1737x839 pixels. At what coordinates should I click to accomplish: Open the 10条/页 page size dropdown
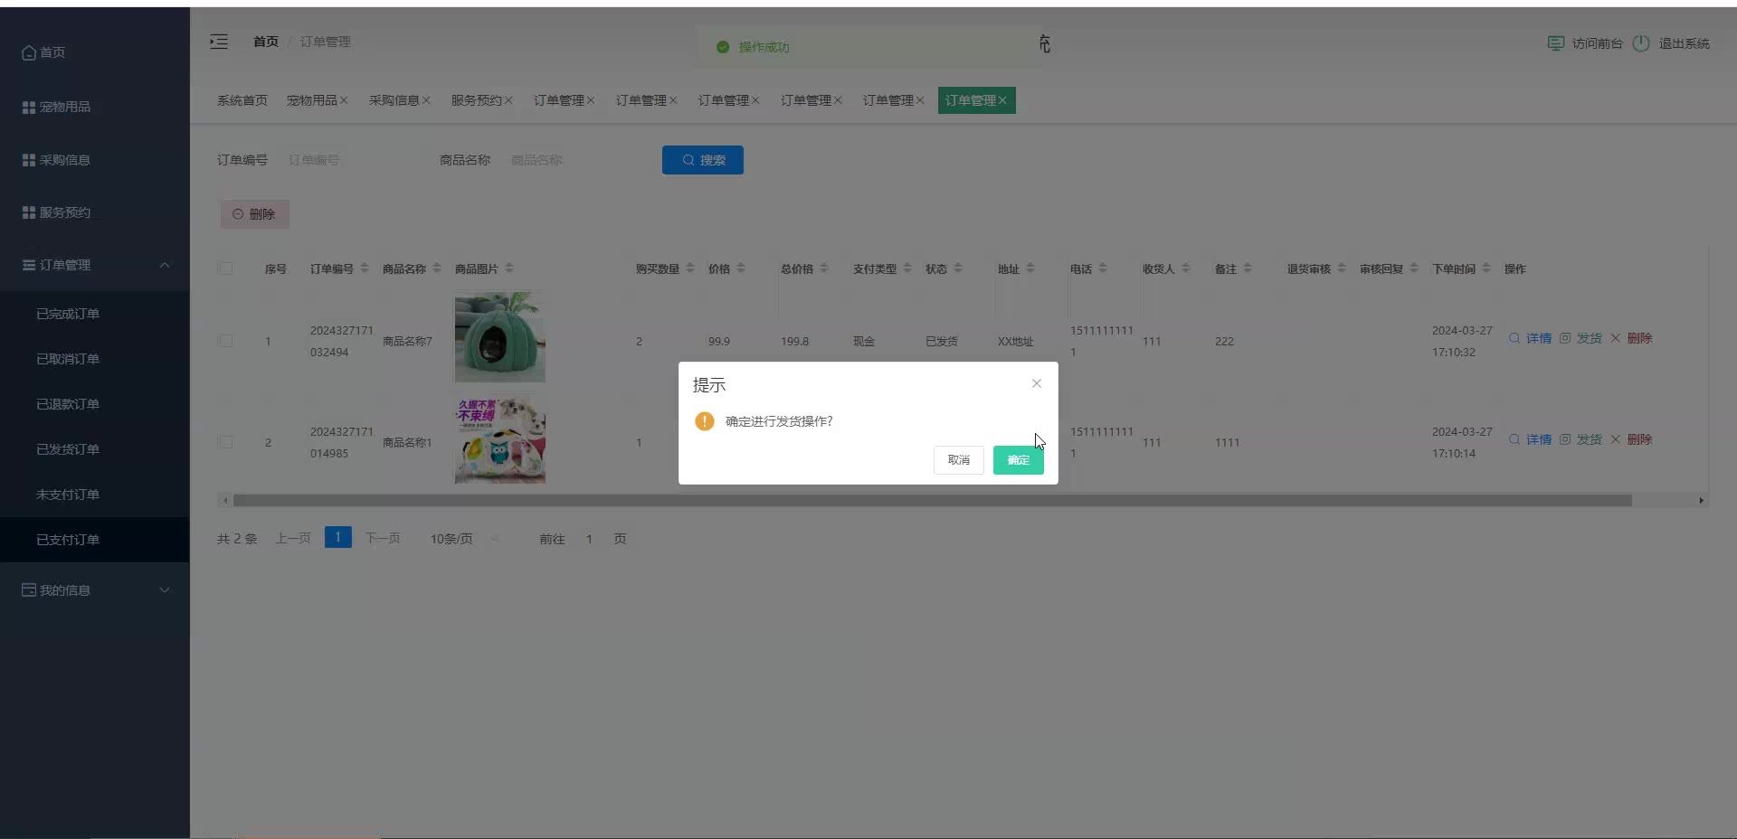click(x=465, y=539)
